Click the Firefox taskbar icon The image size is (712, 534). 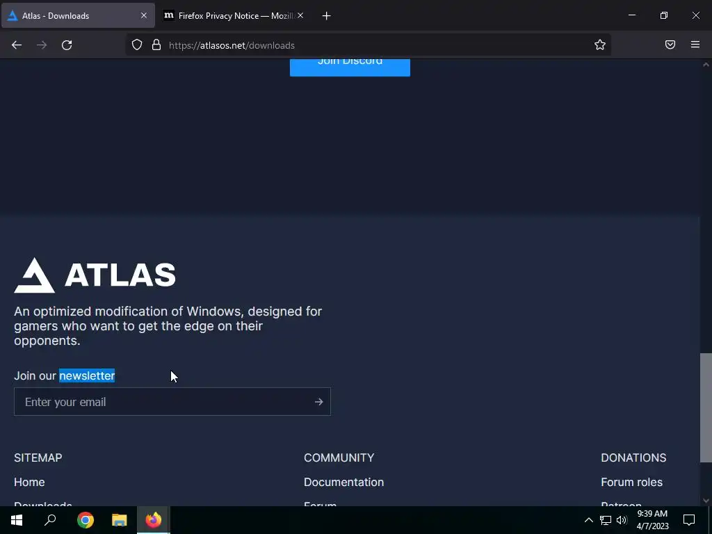pos(154,520)
